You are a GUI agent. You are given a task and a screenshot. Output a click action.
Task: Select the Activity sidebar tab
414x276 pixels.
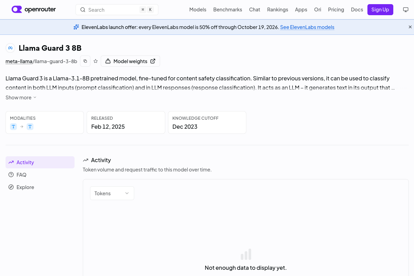coord(40,162)
